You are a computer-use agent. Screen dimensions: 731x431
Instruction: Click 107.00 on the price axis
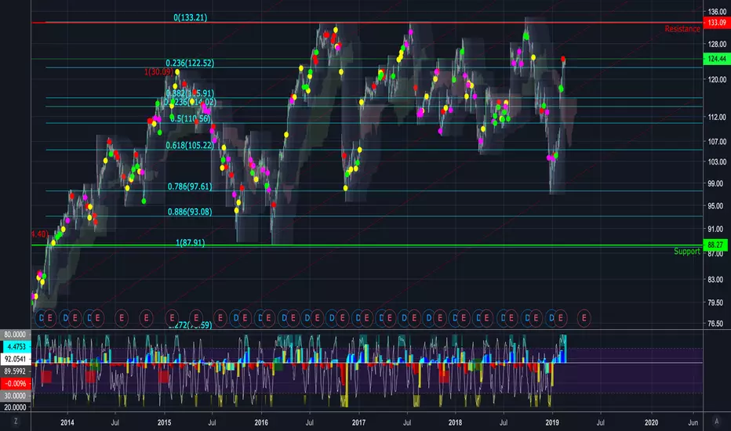click(717, 142)
